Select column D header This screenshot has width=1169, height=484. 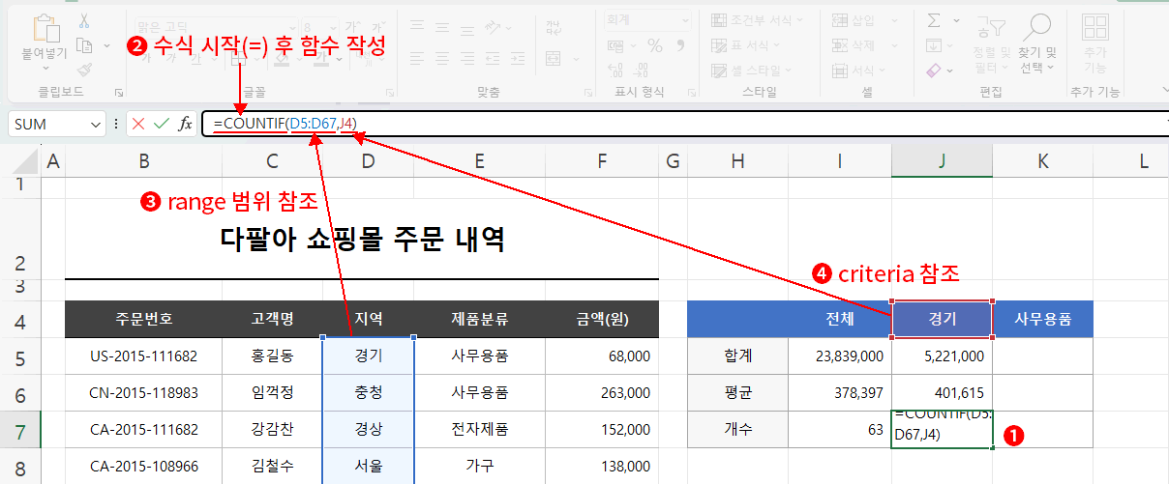(368, 162)
